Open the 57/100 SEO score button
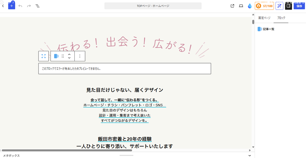This screenshot has width=306, height=158. [264, 6]
